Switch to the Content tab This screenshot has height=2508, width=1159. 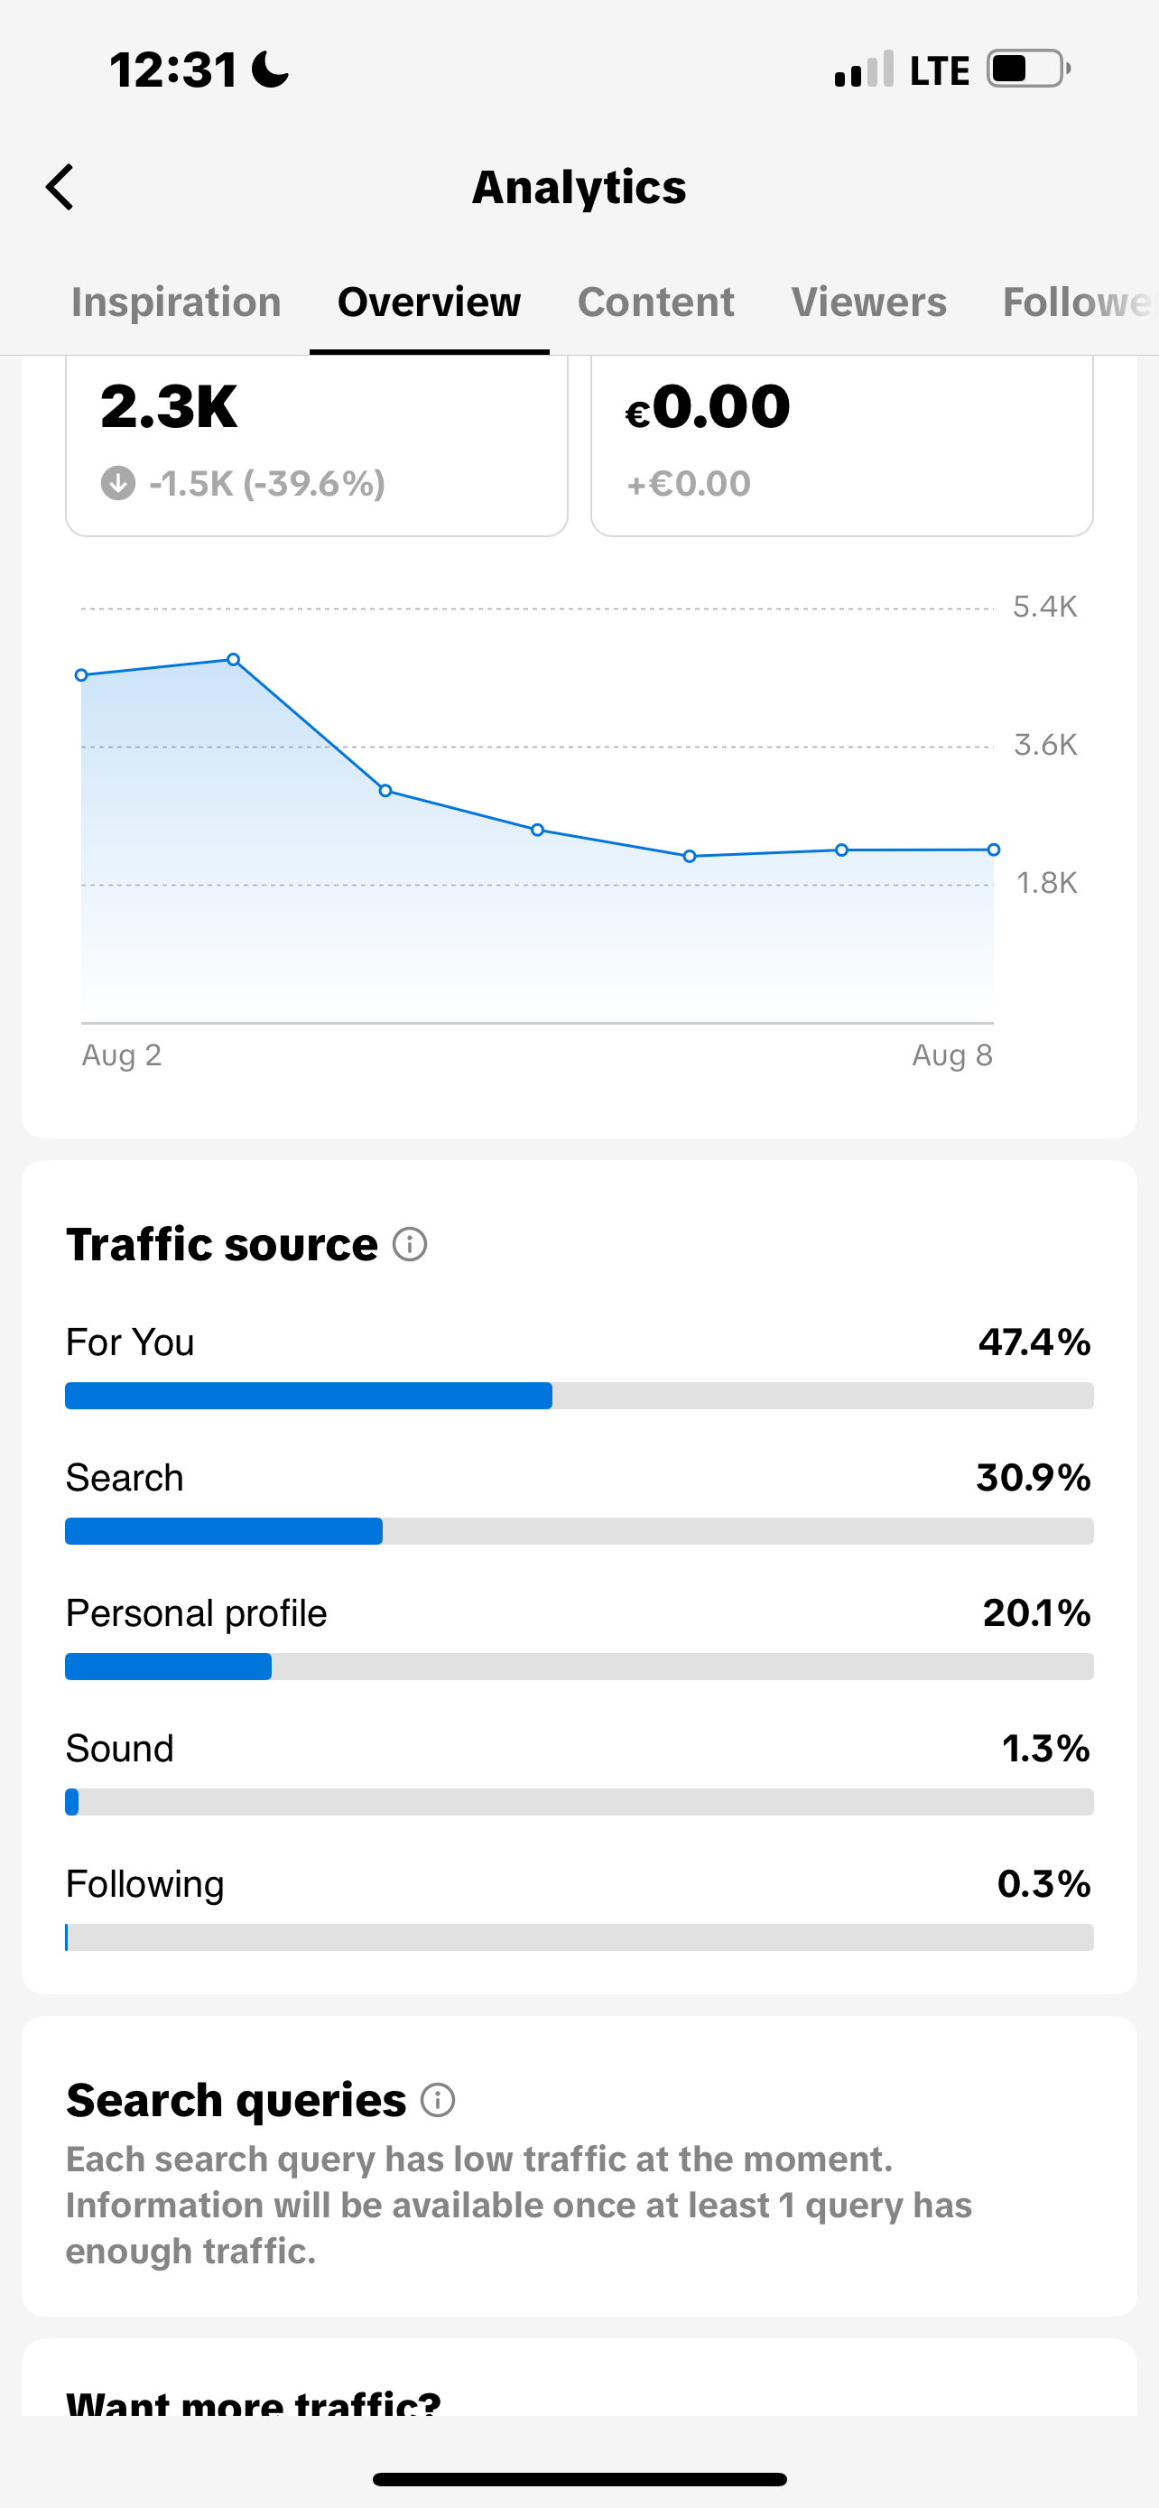tap(656, 302)
